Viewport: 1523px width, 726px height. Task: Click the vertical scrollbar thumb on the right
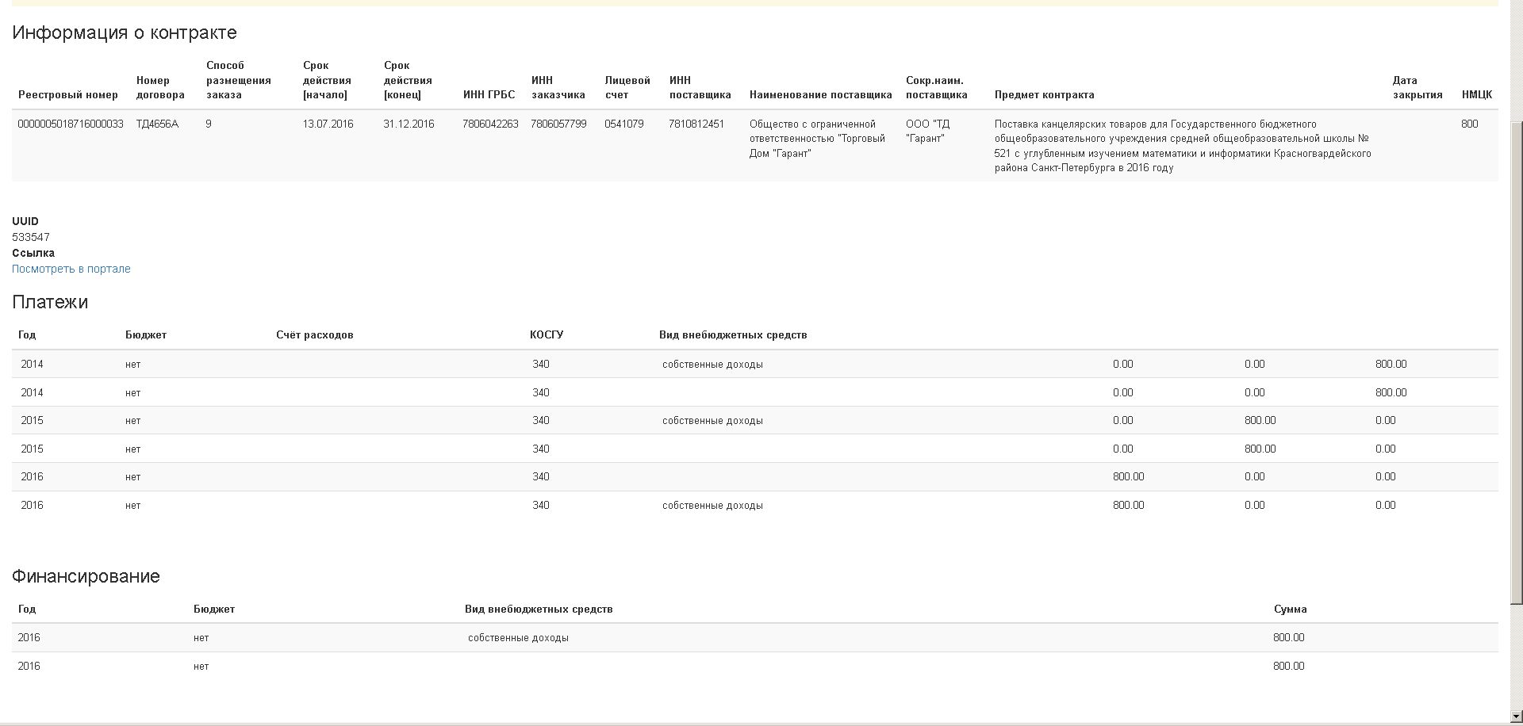coord(1516,361)
